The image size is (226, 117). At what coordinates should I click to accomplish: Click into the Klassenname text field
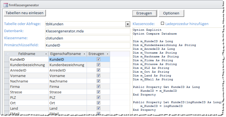[87, 38]
